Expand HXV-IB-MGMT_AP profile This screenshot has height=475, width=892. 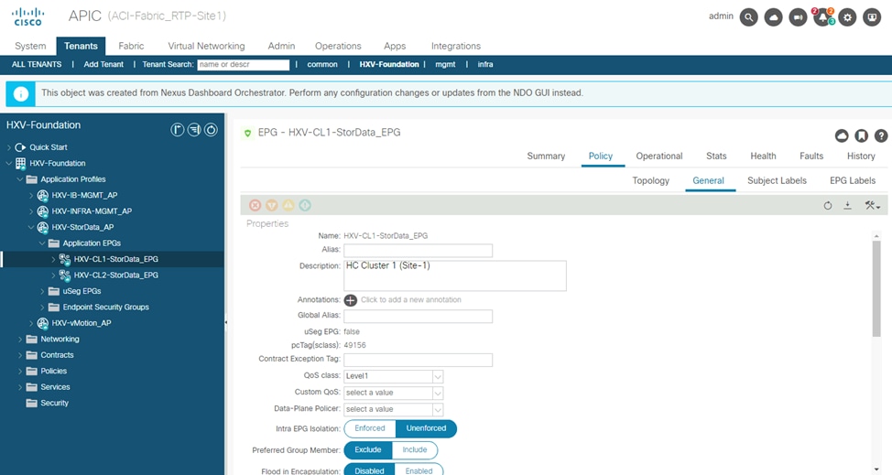31,196
